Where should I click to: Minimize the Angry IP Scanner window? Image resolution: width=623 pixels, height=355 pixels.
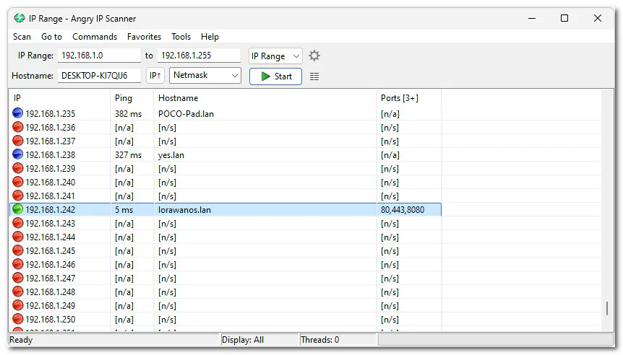[x=532, y=18]
